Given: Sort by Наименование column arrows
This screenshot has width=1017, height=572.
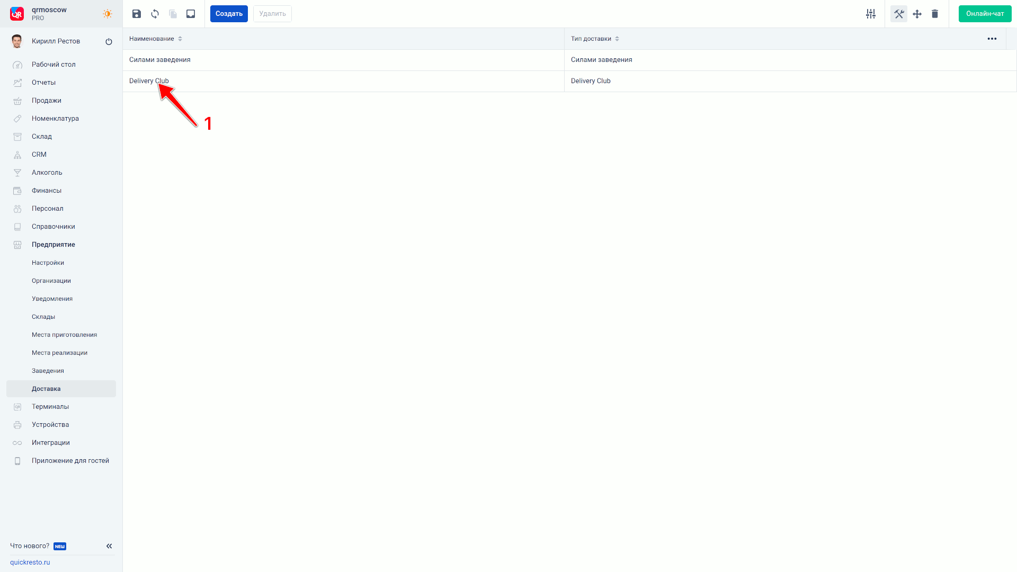Looking at the screenshot, I should (180, 39).
